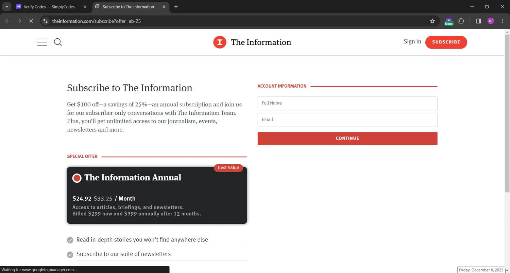Click the Done extension icon
The width and height of the screenshot is (510, 273).
pos(449,22)
